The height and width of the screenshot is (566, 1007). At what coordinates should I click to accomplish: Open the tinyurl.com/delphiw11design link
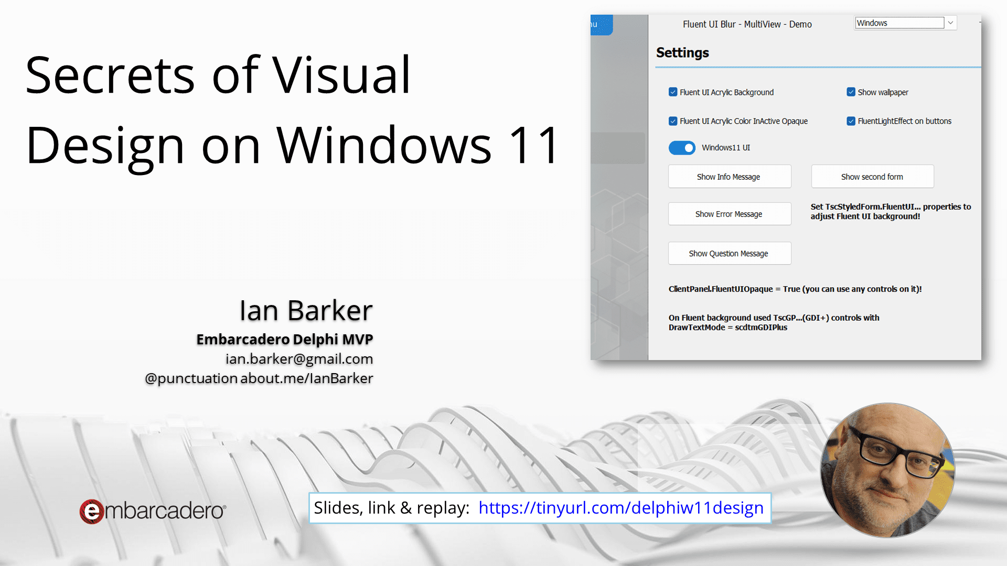[621, 508]
